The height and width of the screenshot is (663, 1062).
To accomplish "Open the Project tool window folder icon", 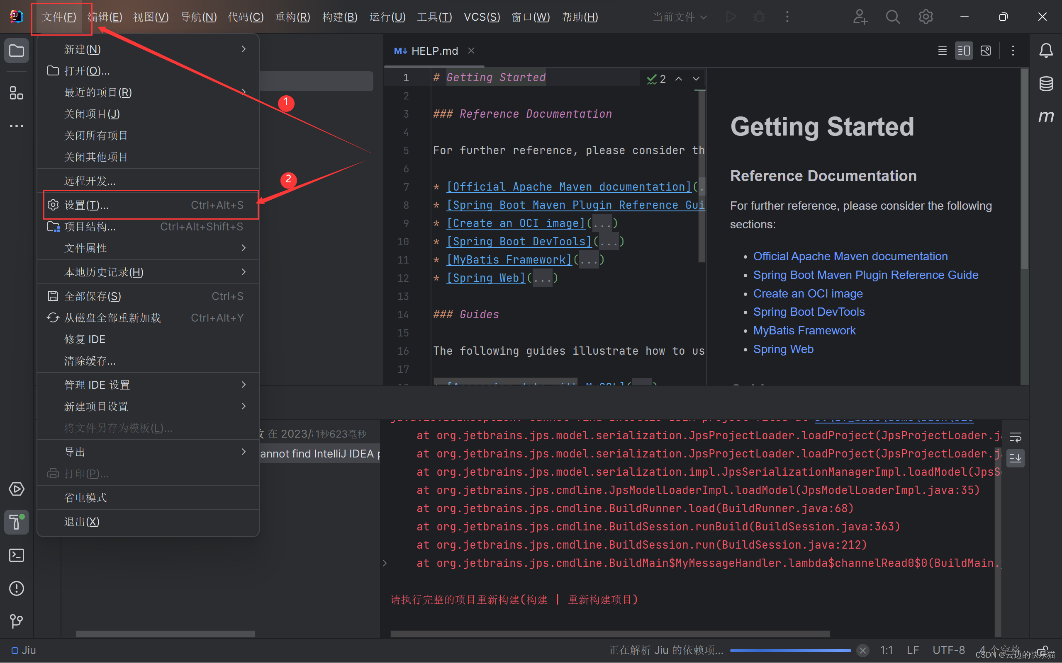I will pyautogui.click(x=17, y=51).
